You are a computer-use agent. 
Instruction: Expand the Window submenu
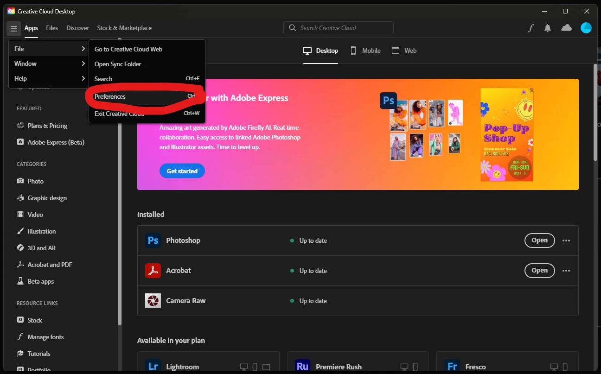[49, 63]
